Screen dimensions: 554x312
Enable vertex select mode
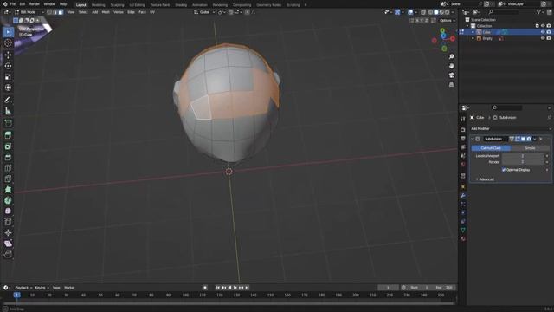49,12
